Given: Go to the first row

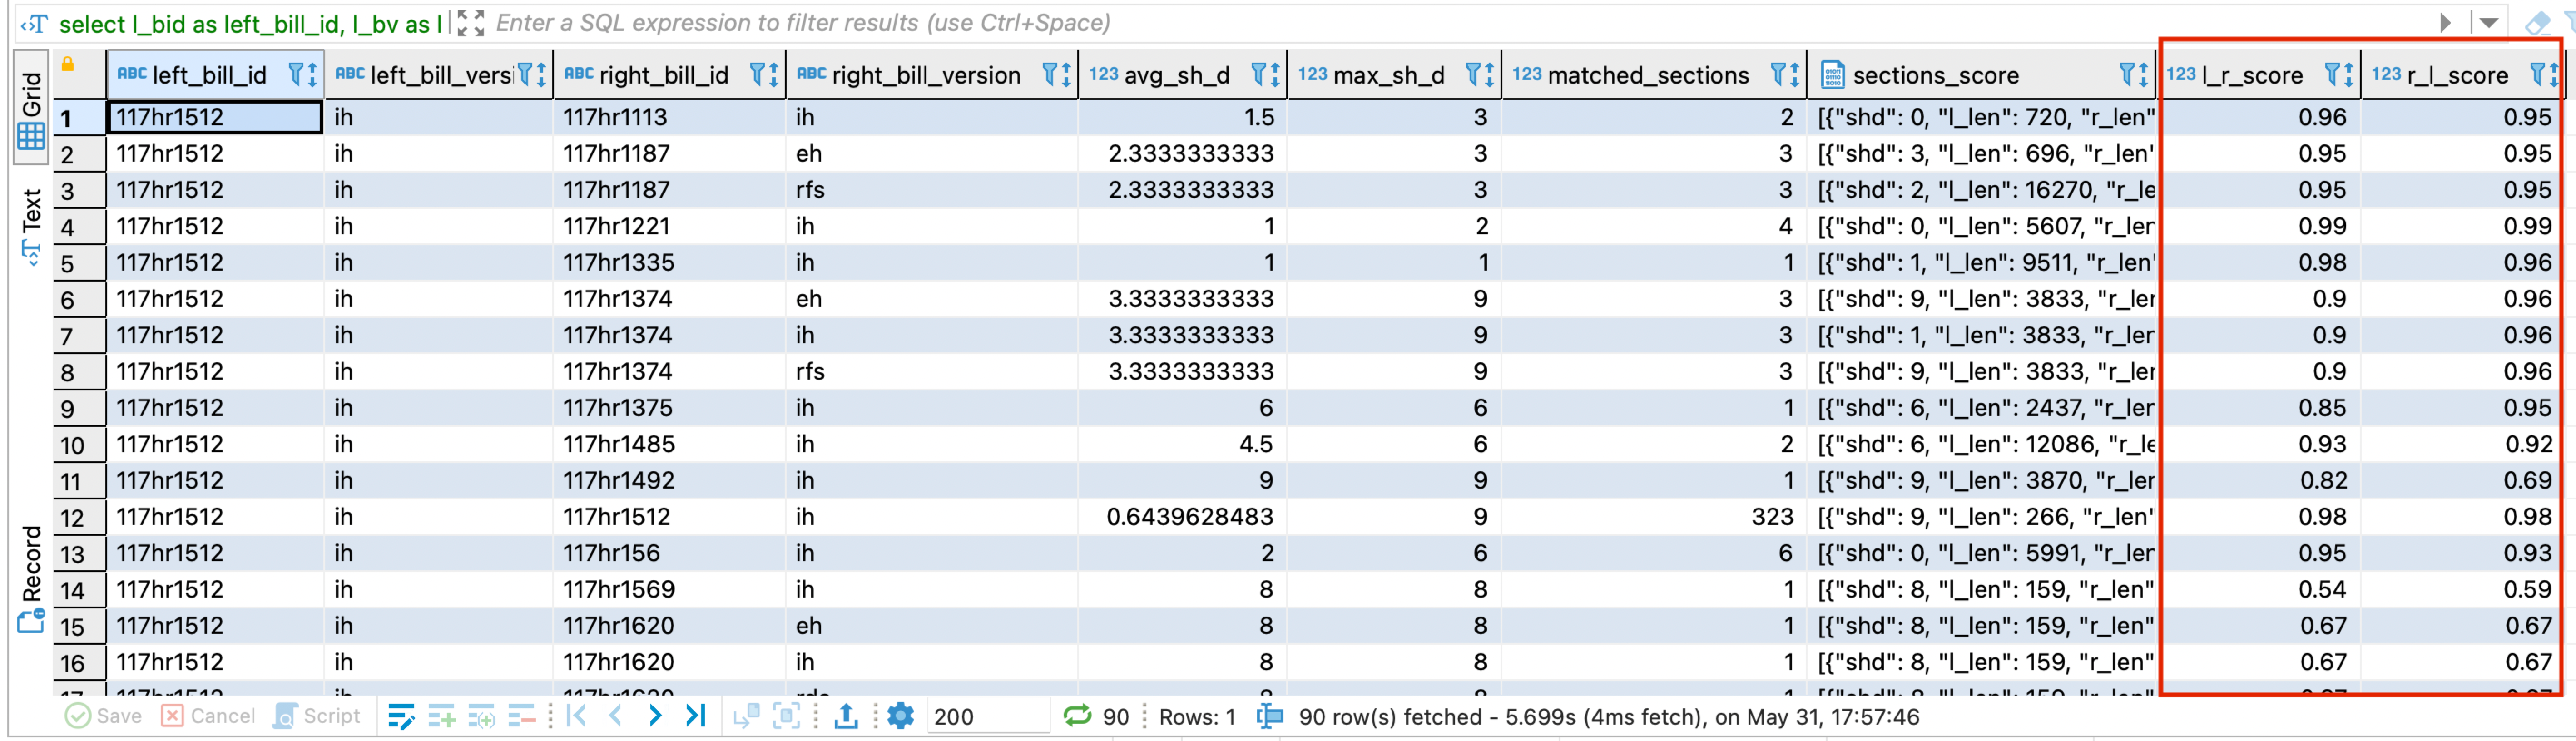Looking at the screenshot, I should coord(576,716).
